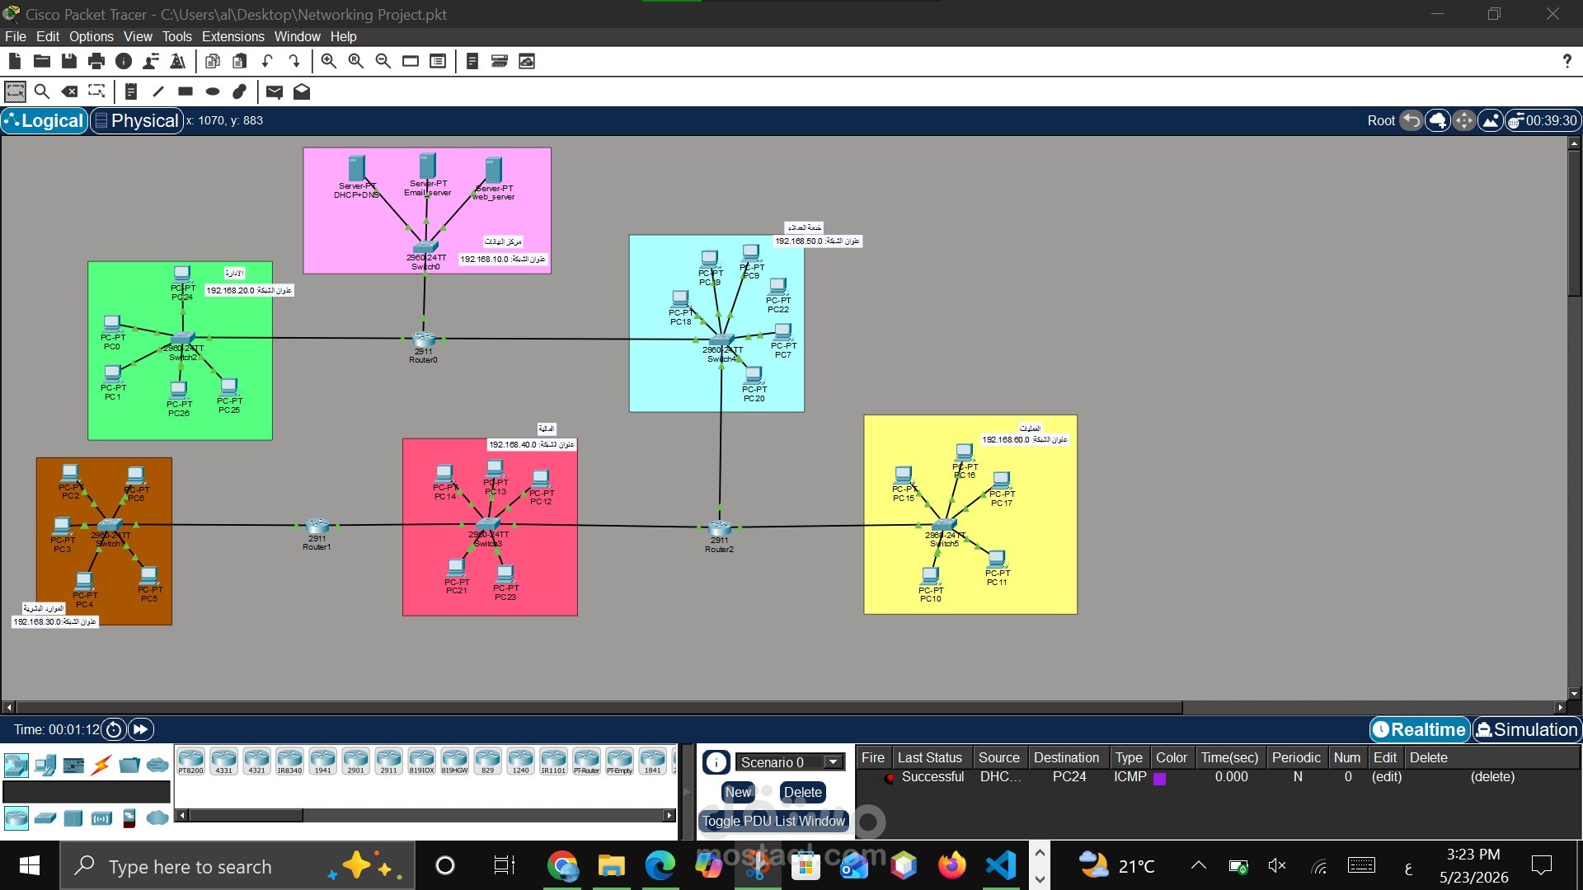Viewport: 1583px width, 890px height.
Task: Open the Edit menu
Action: [48, 36]
